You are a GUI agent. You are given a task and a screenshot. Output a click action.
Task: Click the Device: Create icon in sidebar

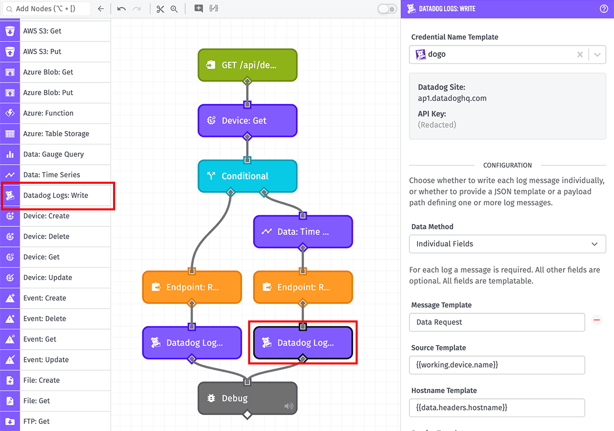[x=9, y=216]
